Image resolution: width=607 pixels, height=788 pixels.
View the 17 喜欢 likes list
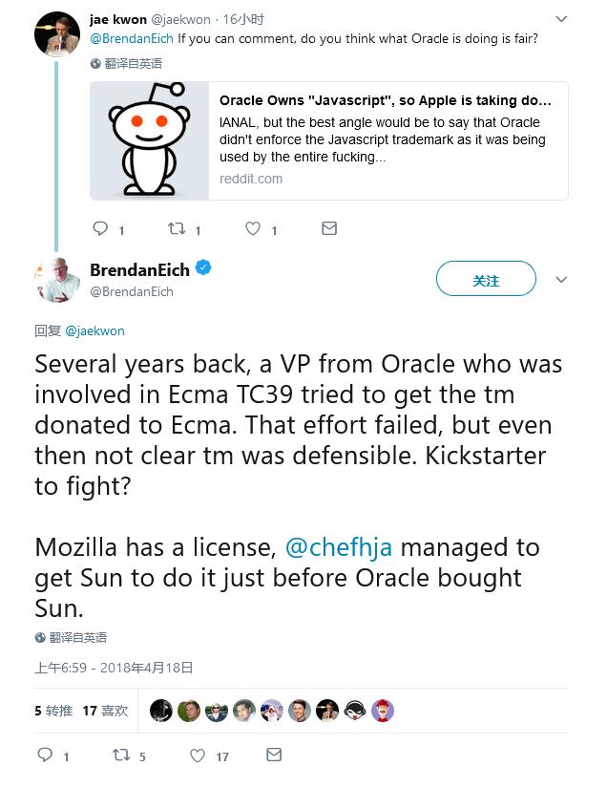pyautogui.click(x=105, y=711)
